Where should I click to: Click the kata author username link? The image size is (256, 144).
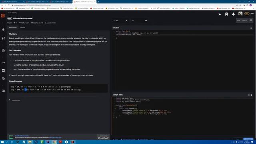(x=51, y=23)
